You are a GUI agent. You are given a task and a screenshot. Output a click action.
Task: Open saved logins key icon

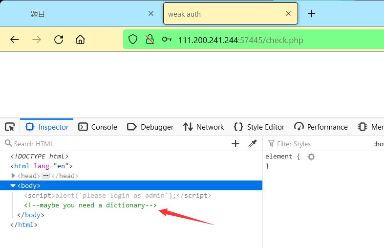[167, 39]
